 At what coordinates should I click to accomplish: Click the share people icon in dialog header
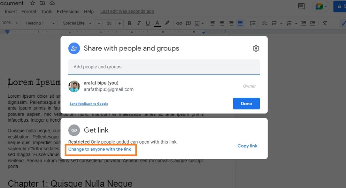[x=74, y=48]
